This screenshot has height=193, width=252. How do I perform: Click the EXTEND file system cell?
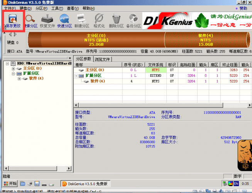(x=156, y=76)
